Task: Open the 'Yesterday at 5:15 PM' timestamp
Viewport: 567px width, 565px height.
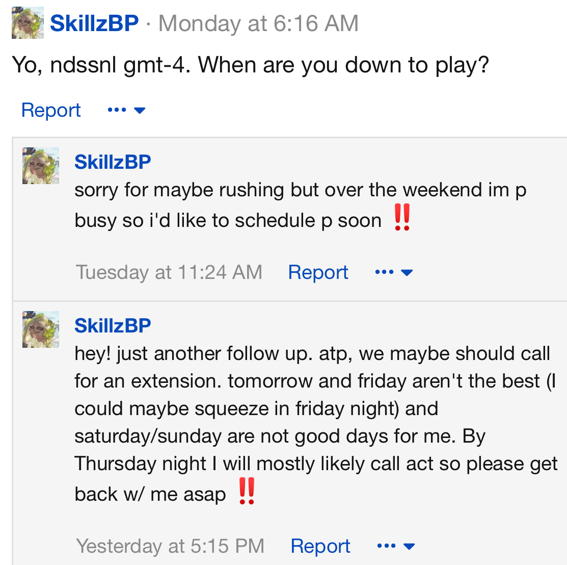Action: pyautogui.click(x=170, y=546)
